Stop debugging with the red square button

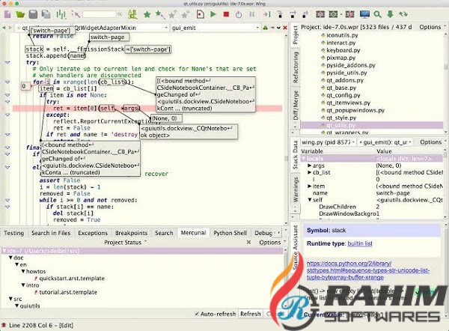[226, 14]
